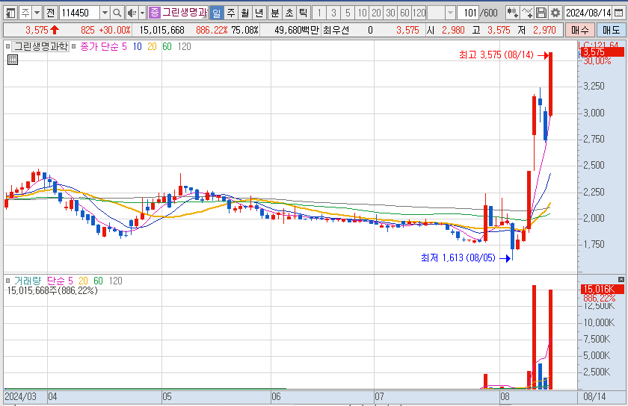
Task: Click the 08/14 date label on time axis
Action: 594,396
